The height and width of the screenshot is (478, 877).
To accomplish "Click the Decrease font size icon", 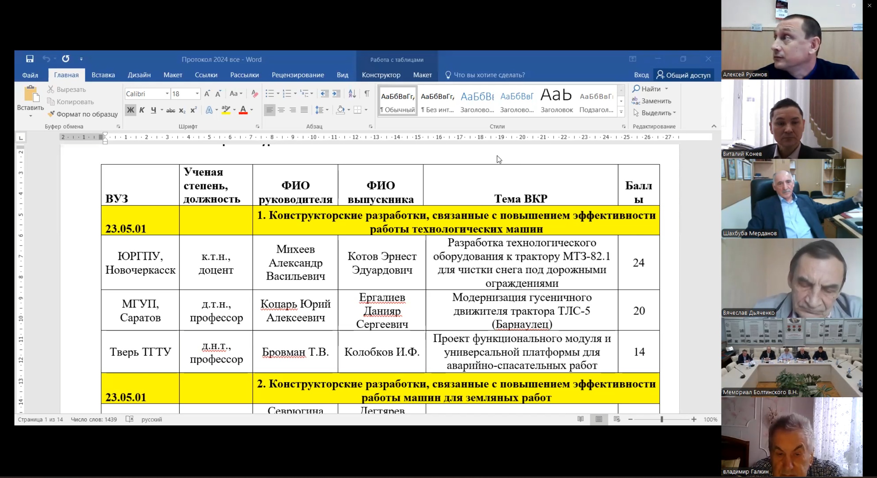I will click(218, 93).
